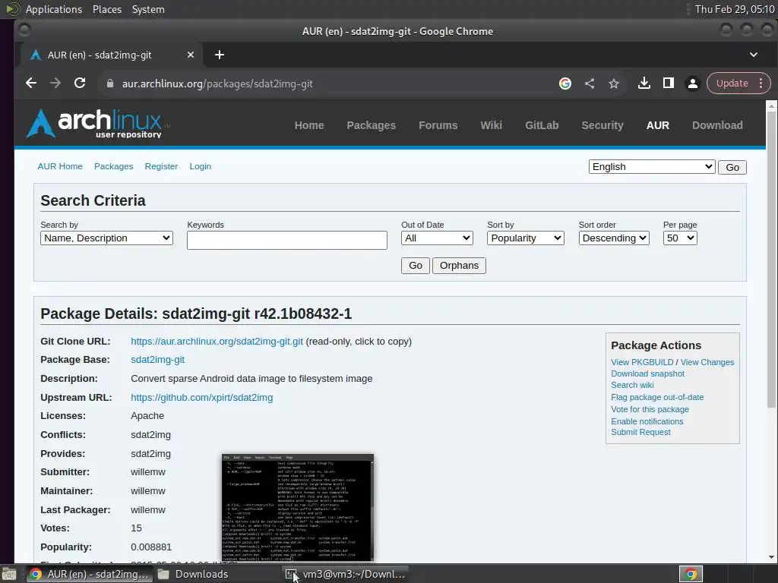Click Submit Request link
Image resolution: width=778 pixels, height=583 pixels.
click(x=640, y=432)
